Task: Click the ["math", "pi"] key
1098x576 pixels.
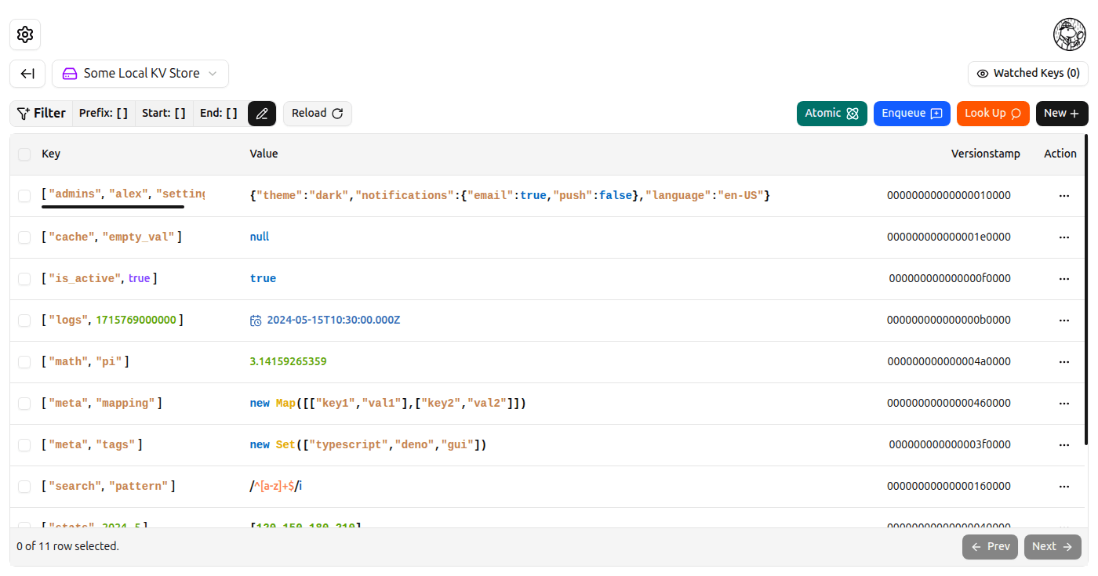Action: 85,362
